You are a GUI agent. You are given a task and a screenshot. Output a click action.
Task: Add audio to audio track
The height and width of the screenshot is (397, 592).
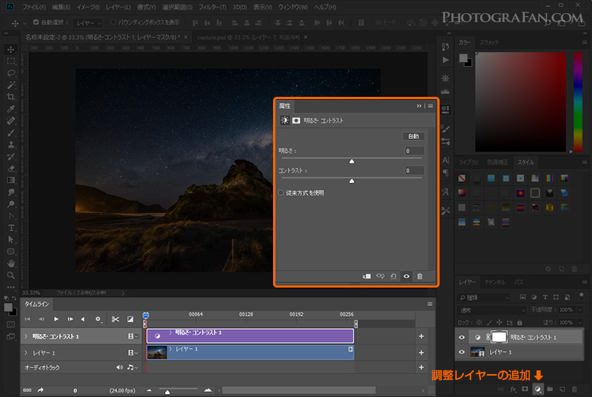click(x=421, y=367)
